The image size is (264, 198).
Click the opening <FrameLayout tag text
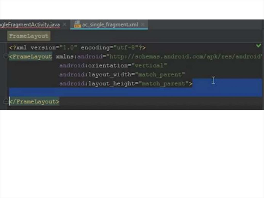coord(30,57)
